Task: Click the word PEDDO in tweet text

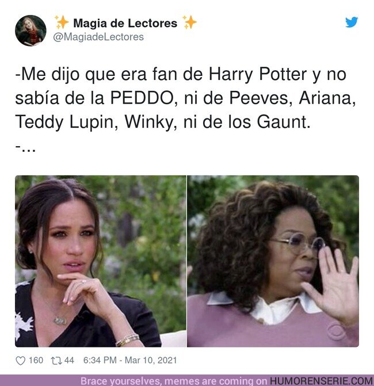Action: coord(142,98)
